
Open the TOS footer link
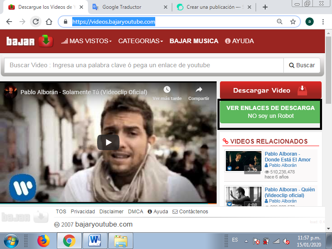click(x=61, y=212)
